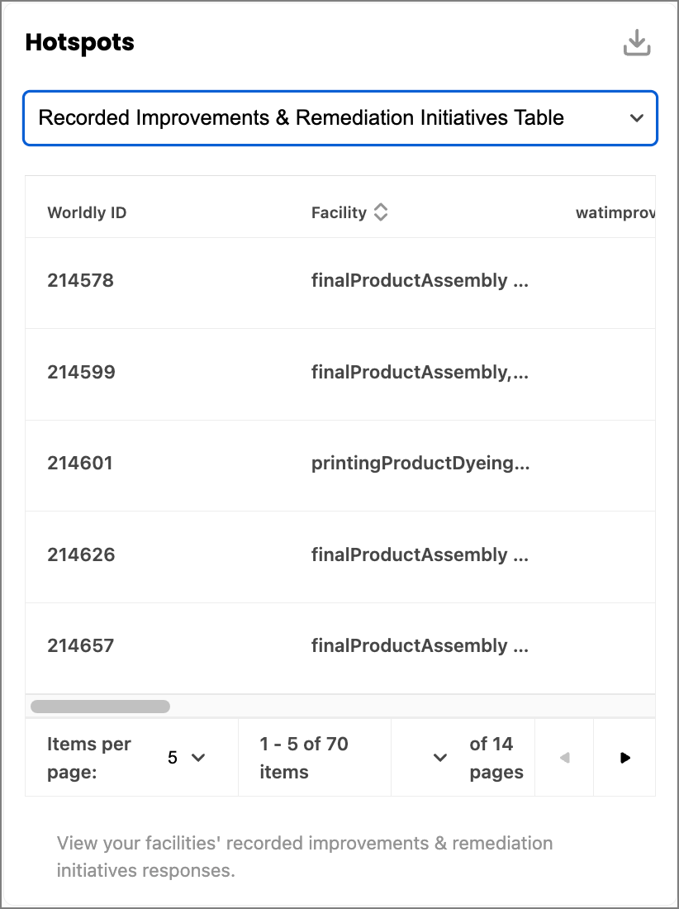
Task: Click the Facility column header label
Action: (x=339, y=212)
